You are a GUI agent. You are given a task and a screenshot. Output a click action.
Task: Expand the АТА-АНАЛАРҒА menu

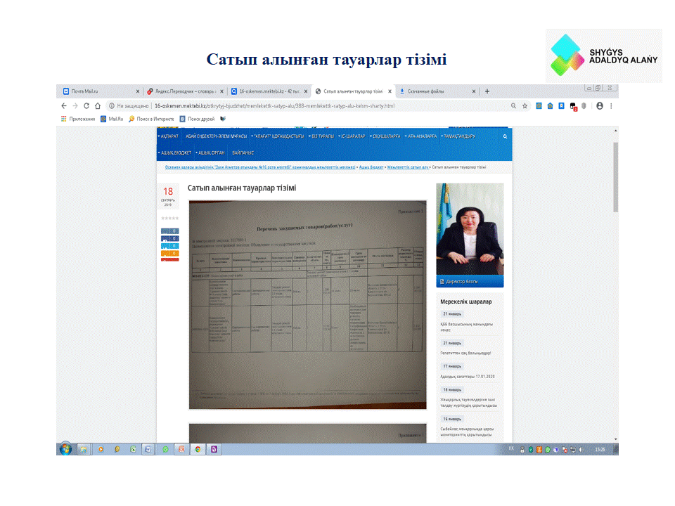pyautogui.click(x=420, y=136)
